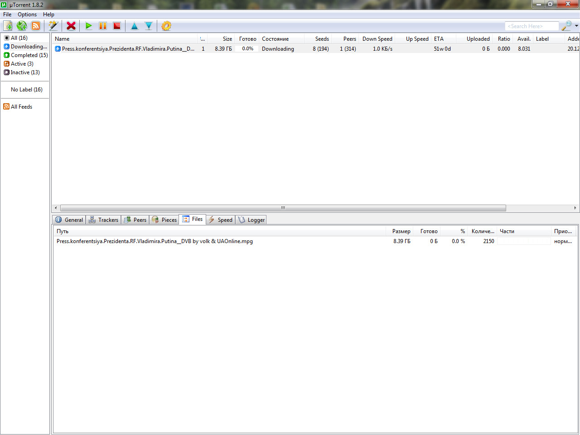Sort torrents by the ETA column header
The width and height of the screenshot is (580, 435).
point(444,39)
